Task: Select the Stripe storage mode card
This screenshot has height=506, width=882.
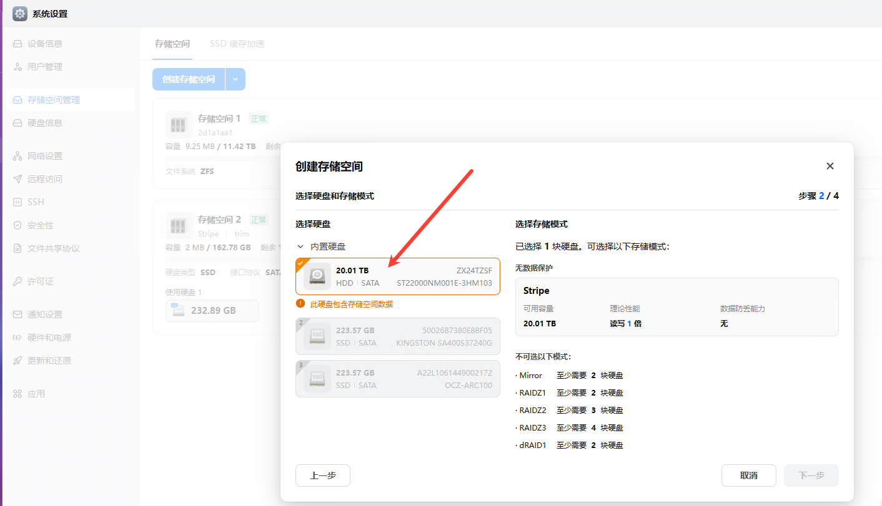Action: pyautogui.click(x=677, y=307)
